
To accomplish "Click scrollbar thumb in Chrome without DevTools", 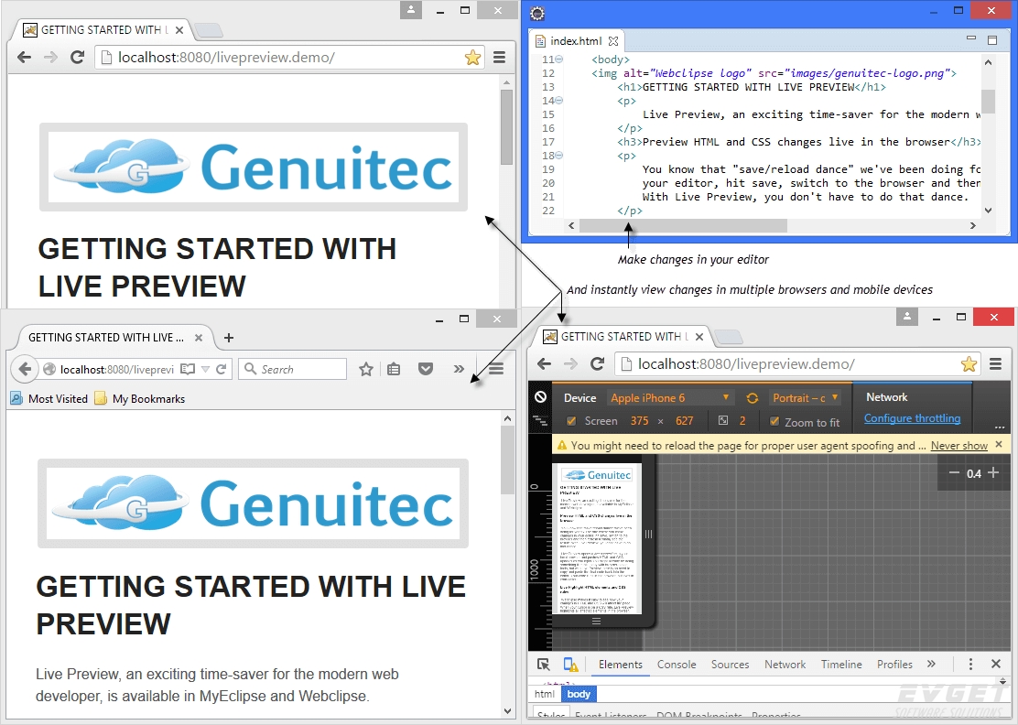I will 506,127.
